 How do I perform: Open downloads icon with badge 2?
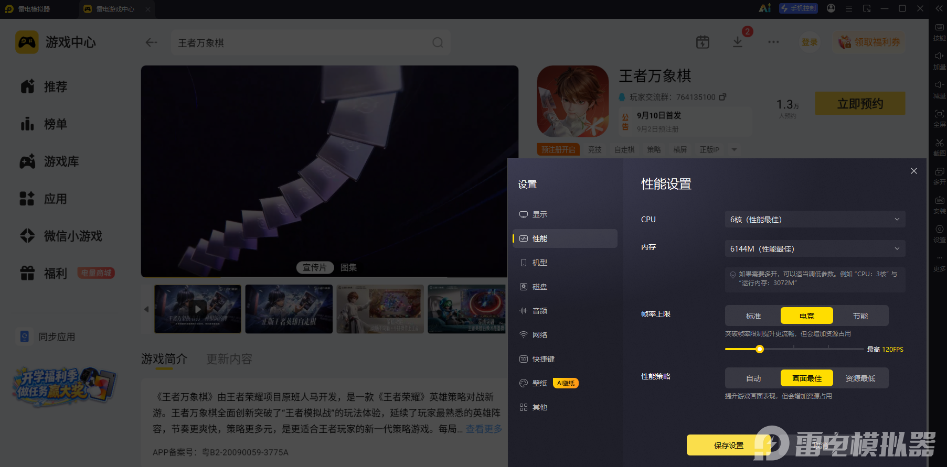(738, 42)
